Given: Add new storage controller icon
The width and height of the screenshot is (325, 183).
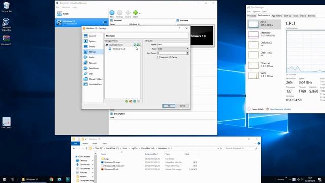Looking at the screenshot, I should (x=127, y=101).
